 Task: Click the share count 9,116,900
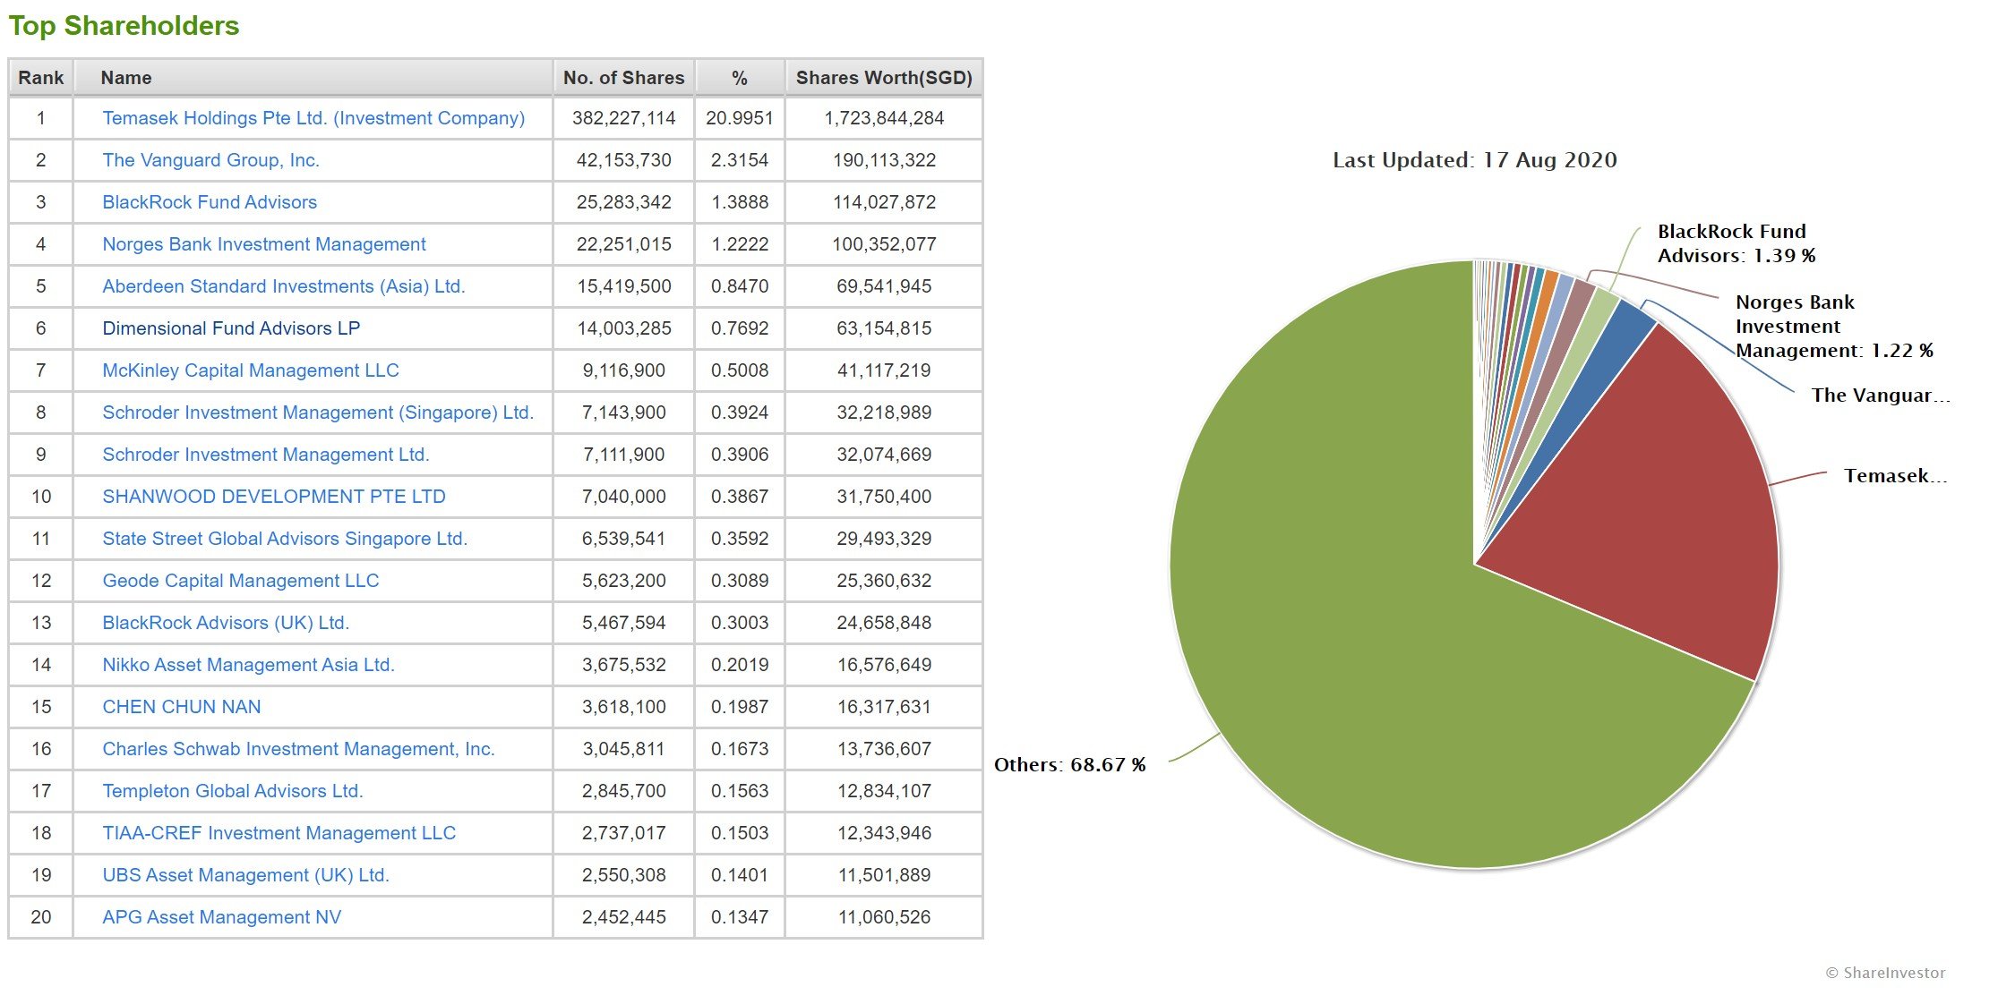pos(624,370)
